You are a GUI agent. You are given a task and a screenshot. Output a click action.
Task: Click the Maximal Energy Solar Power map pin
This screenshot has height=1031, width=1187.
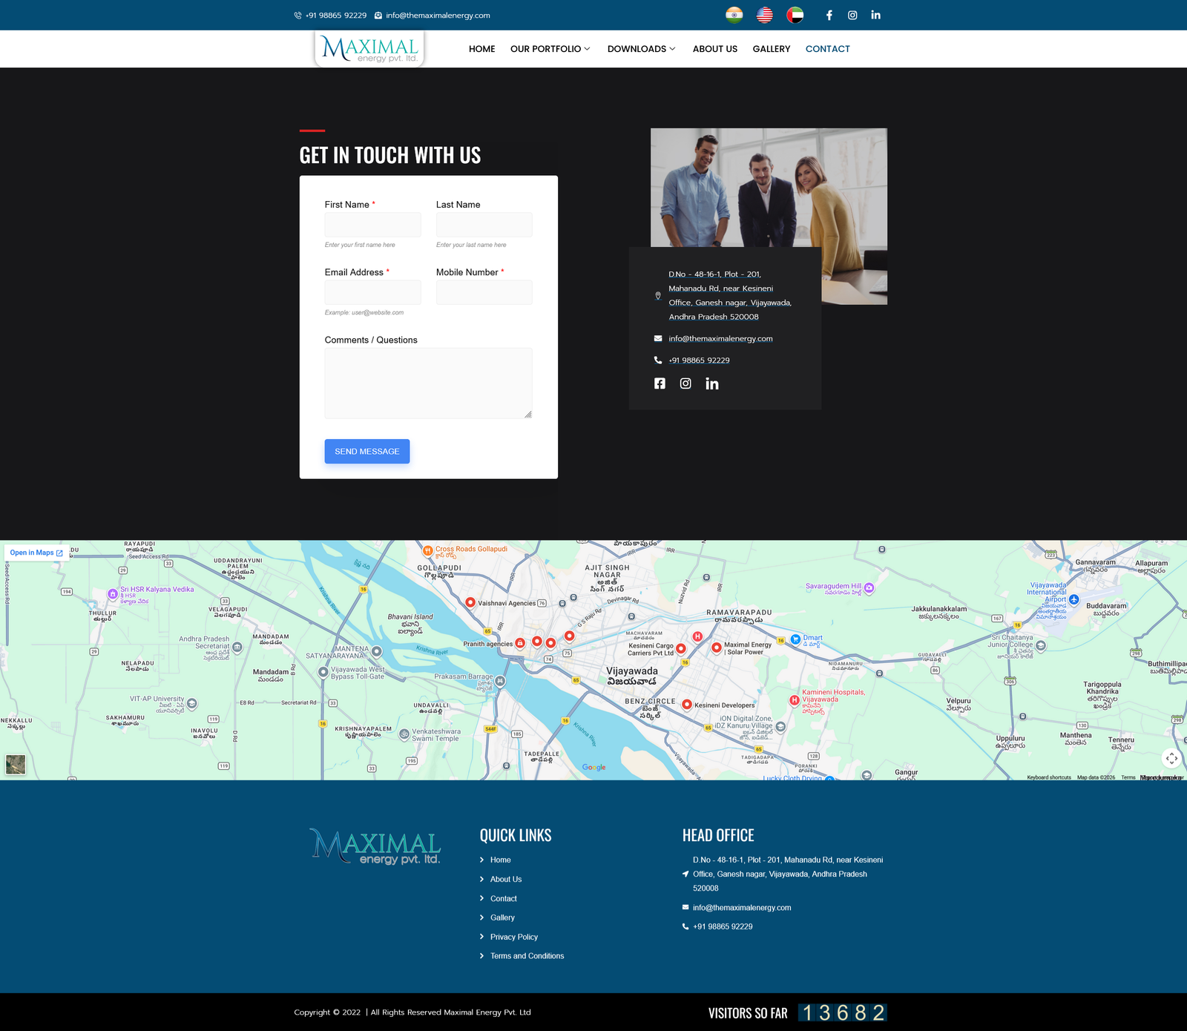point(717,648)
